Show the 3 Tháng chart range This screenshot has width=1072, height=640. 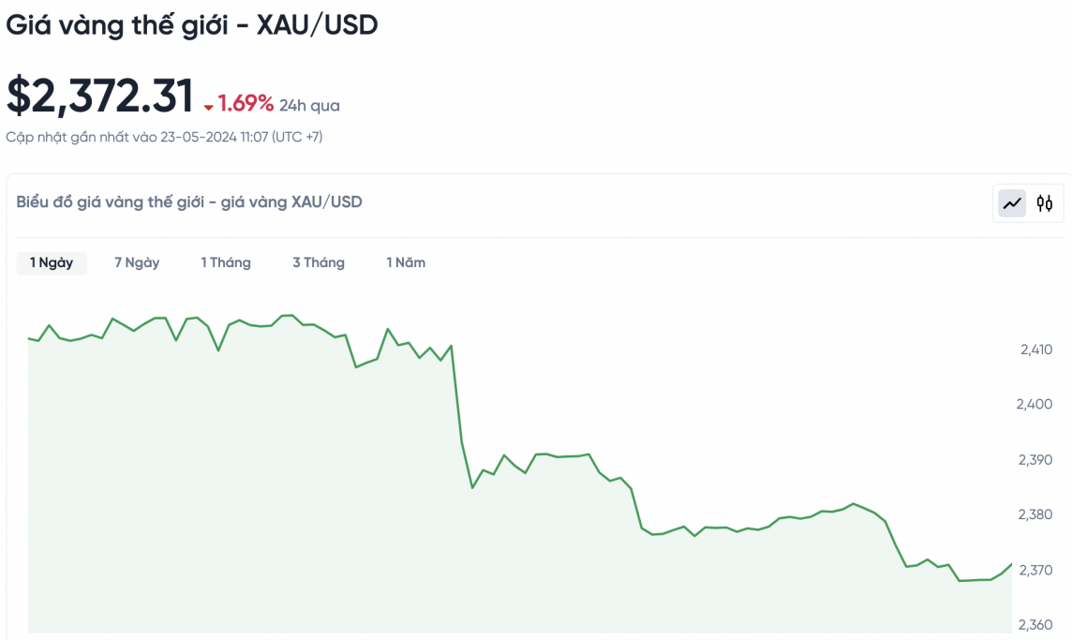pos(319,263)
